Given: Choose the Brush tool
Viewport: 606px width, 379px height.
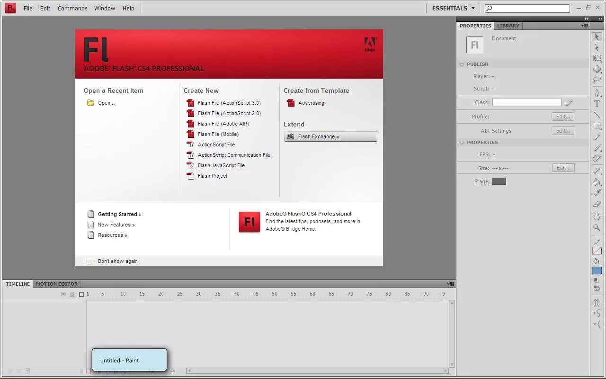Looking at the screenshot, I should [597, 148].
